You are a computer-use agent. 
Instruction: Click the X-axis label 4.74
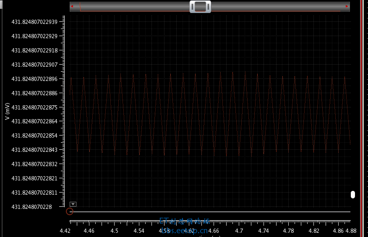[264, 231]
